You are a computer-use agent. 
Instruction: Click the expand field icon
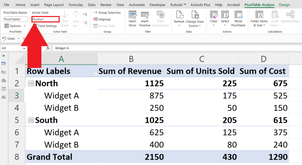[85, 14]
